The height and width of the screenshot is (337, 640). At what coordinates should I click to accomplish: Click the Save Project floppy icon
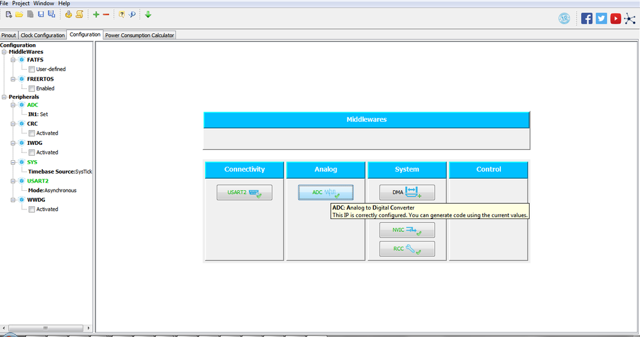[41, 14]
